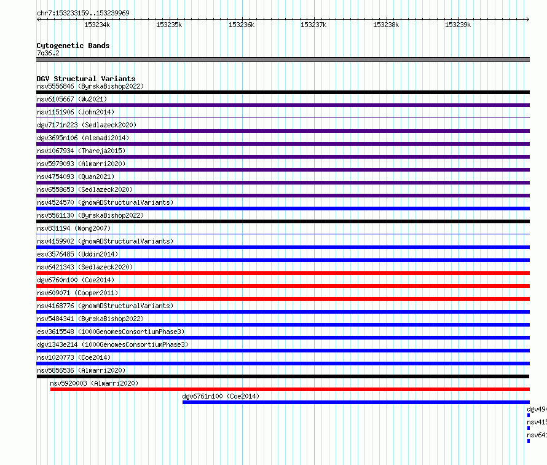Click the Cytogenetic Bands track title
This screenshot has width=547, height=465.
(73, 46)
